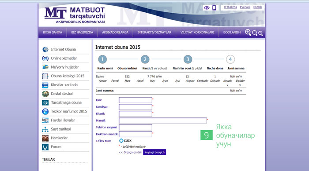Click the Foydali ilovalar icon

pos(45,120)
